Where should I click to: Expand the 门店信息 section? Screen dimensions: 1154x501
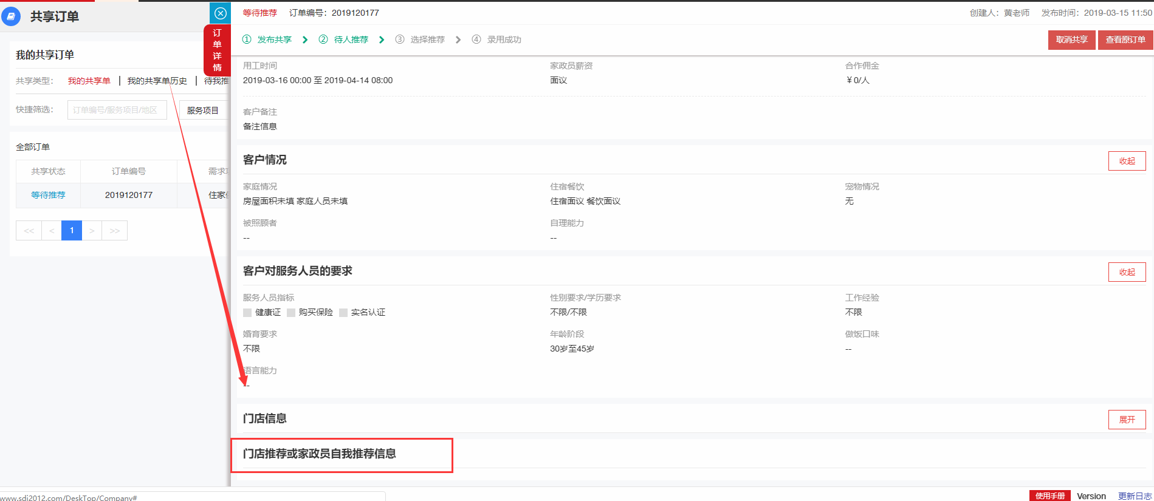point(1127,420)
